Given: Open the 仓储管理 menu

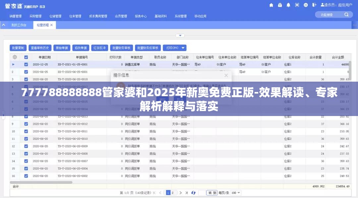Looking at the screenshot, I should point(55,16).
